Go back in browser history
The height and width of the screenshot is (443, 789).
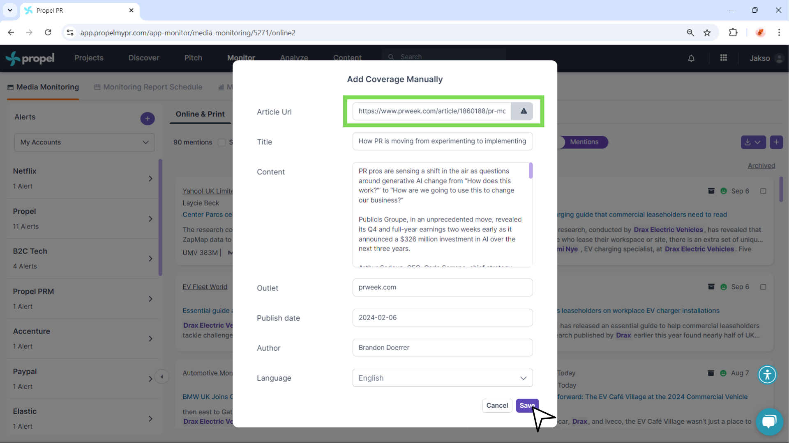coord(11,32)
